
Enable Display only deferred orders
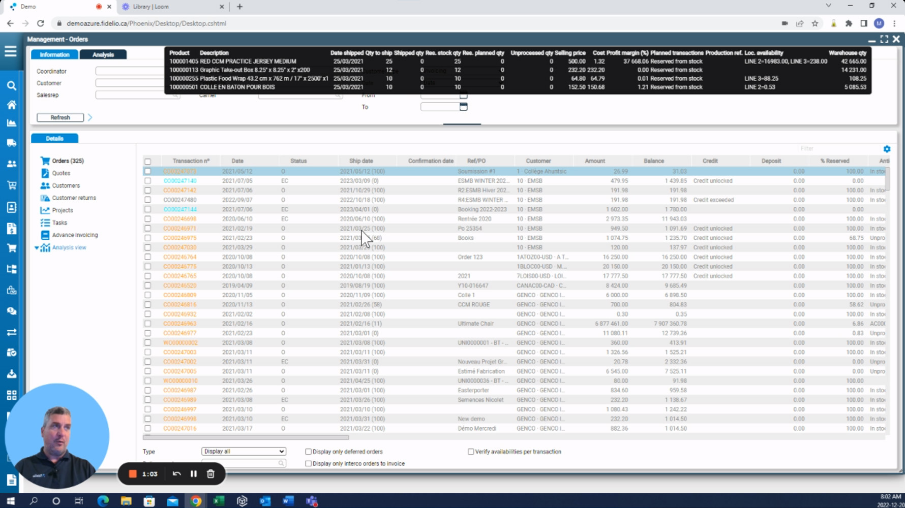coord(308,451)
